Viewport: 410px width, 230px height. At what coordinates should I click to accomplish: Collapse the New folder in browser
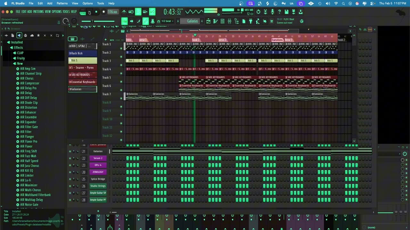[x=18, y=64]
